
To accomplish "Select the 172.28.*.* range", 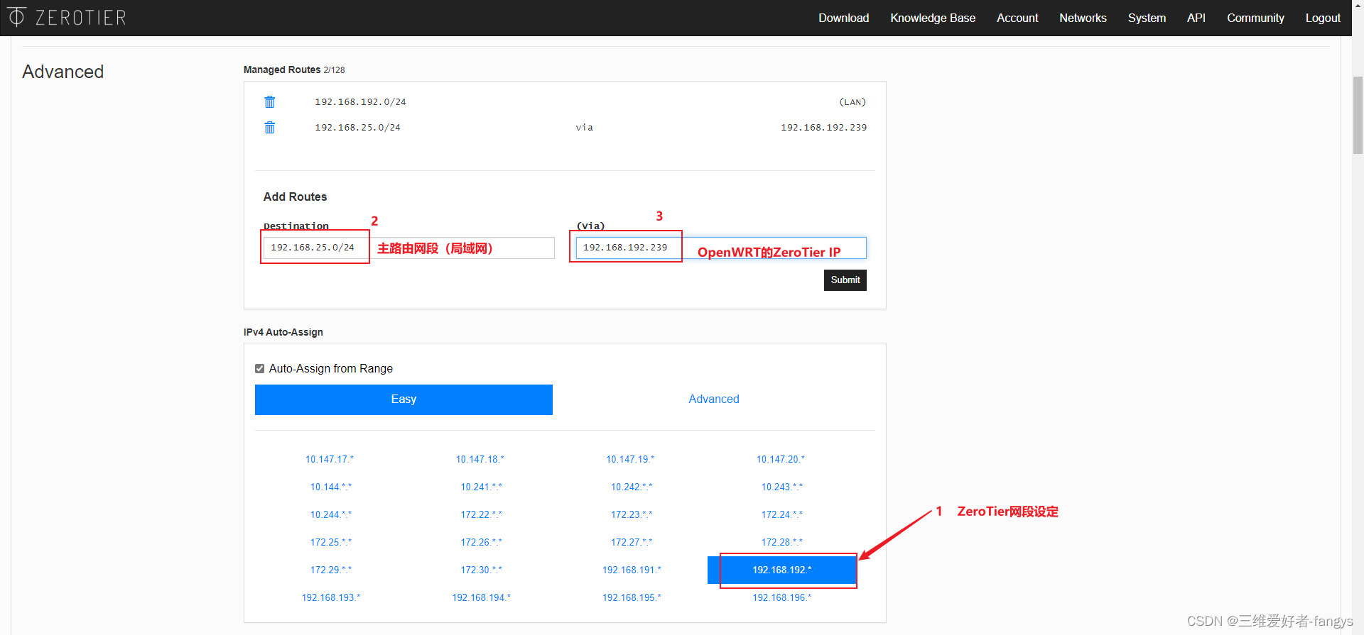I will pyautogui.click(x=782, y=542).
